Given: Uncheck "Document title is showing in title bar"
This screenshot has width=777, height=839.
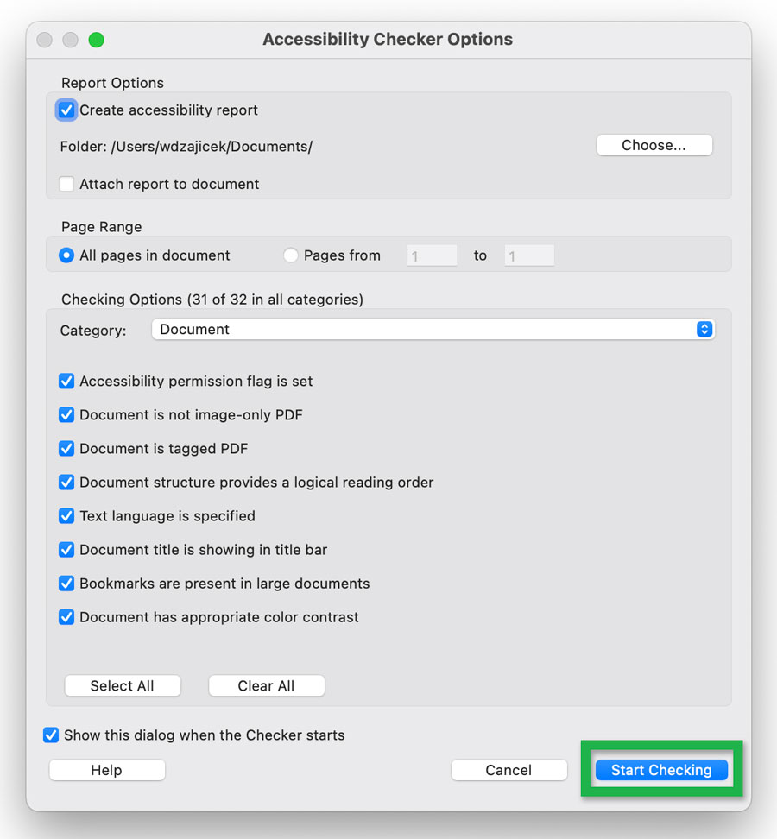Looking at the screenshot, I should (66, 549).
